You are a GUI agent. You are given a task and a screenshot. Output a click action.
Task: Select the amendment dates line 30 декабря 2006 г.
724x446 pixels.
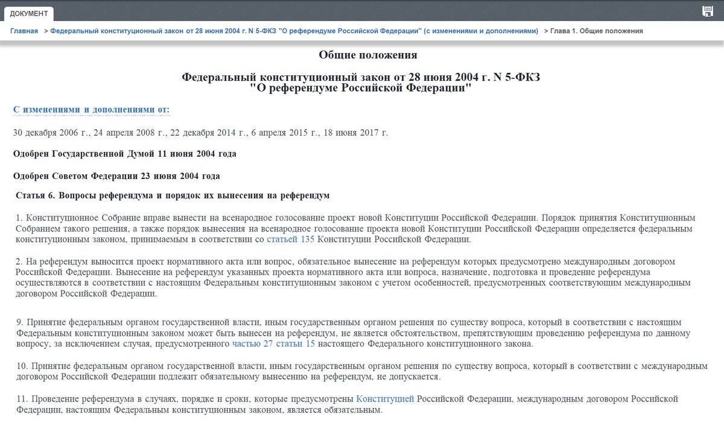[x=201, y=133]
